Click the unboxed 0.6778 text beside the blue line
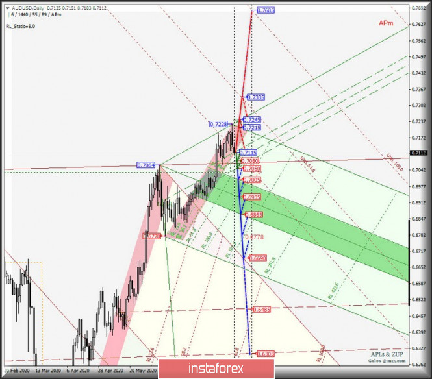 point(254,237)
